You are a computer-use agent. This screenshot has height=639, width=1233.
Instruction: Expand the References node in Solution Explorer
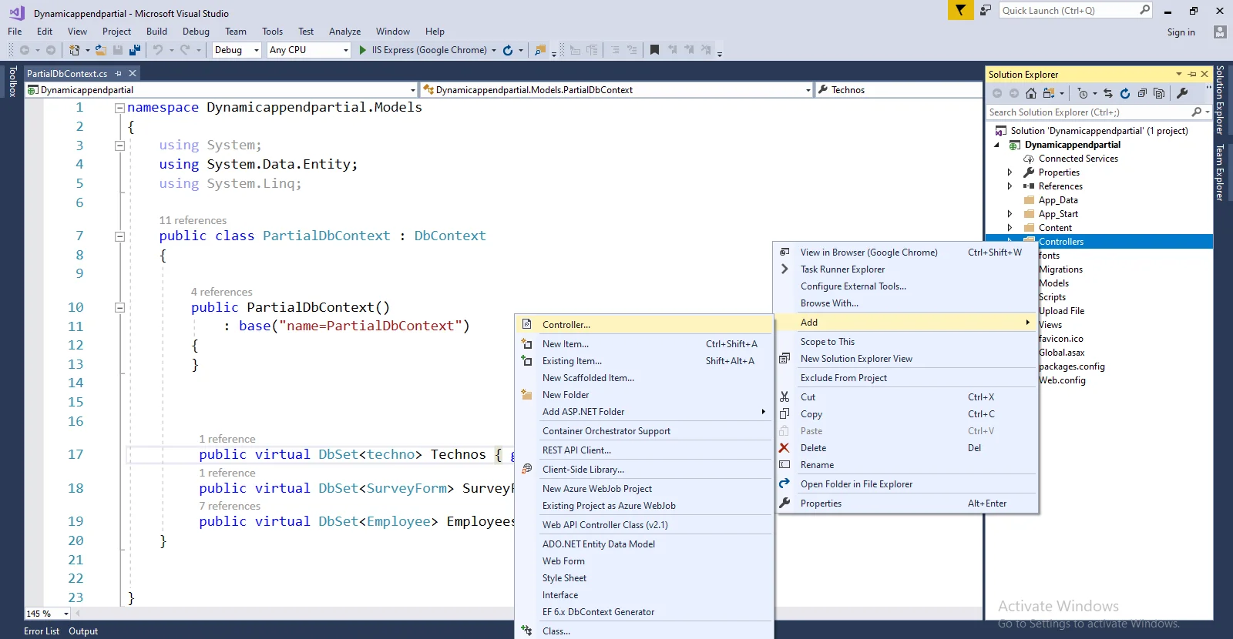tap(1010, 186)
